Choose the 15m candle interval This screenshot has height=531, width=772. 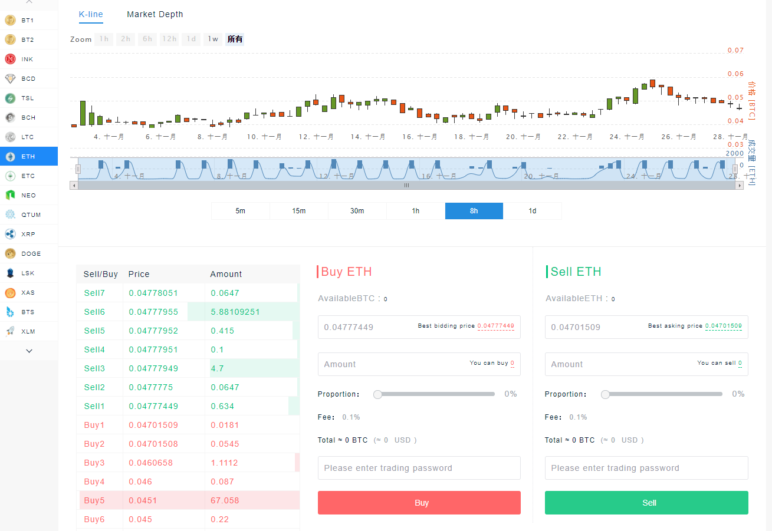click(x=298, y=211)
